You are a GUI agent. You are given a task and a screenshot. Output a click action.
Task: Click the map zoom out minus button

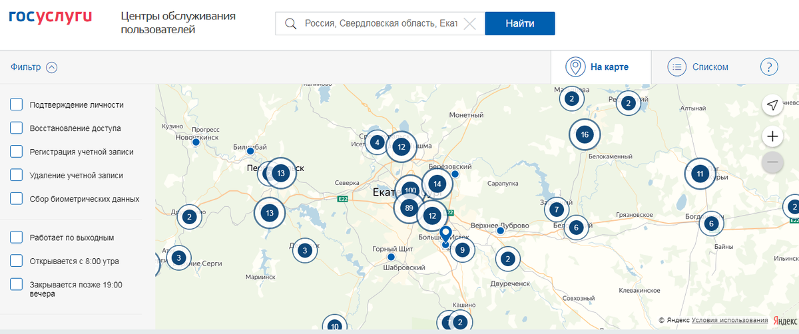pyautogui.click(x=772, y=162)
